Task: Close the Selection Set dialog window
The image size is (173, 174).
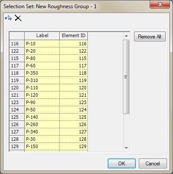Action: click(x=160, y=5)
